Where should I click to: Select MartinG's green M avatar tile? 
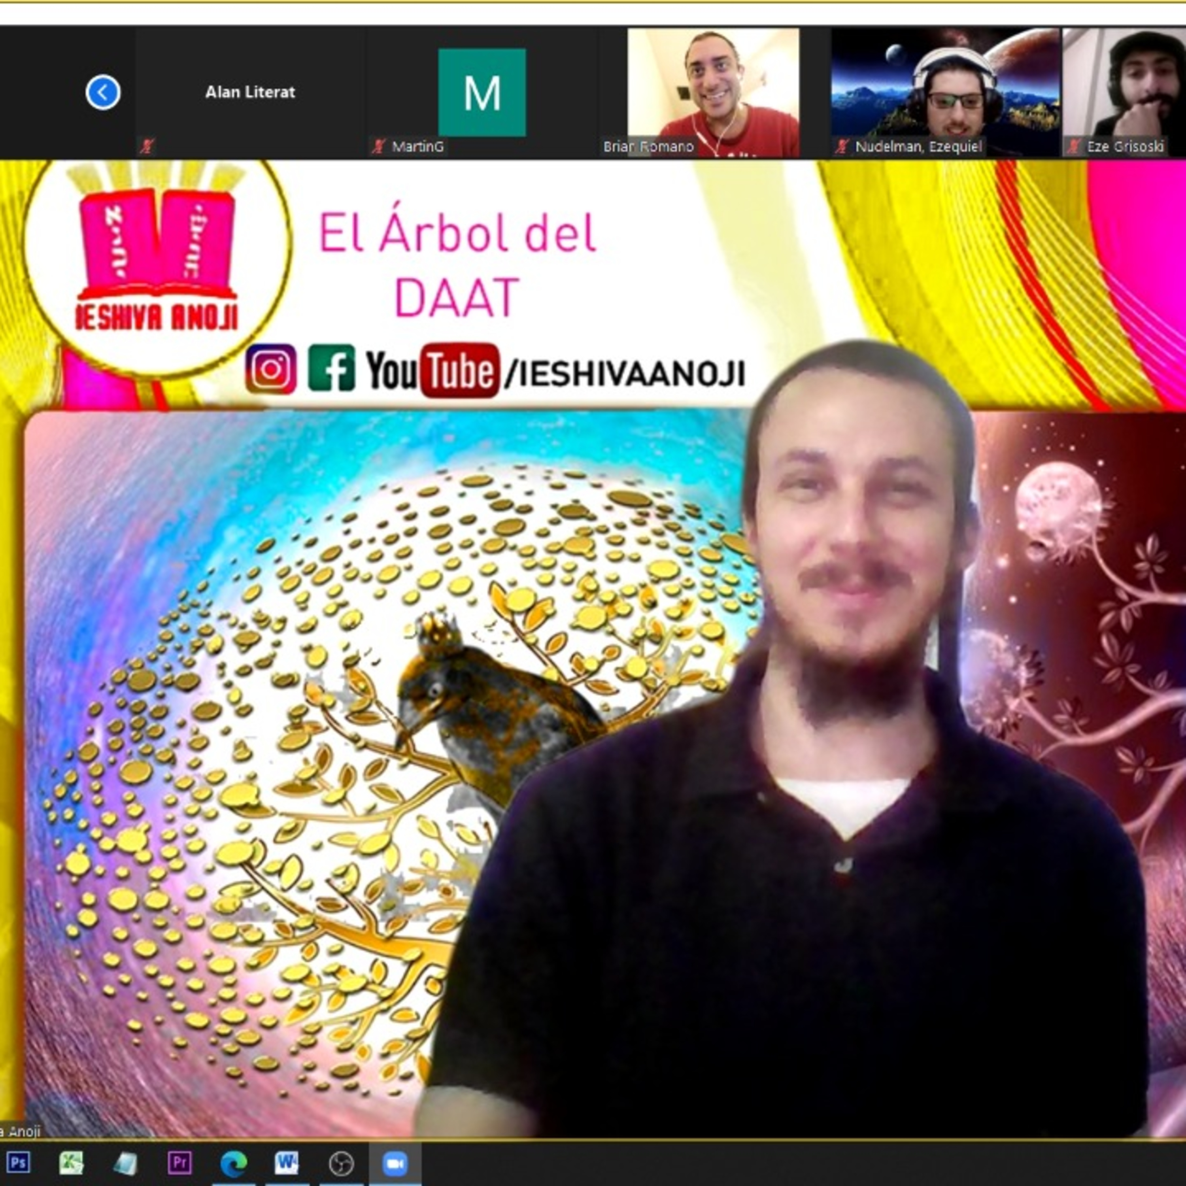[x=482, y=92]
